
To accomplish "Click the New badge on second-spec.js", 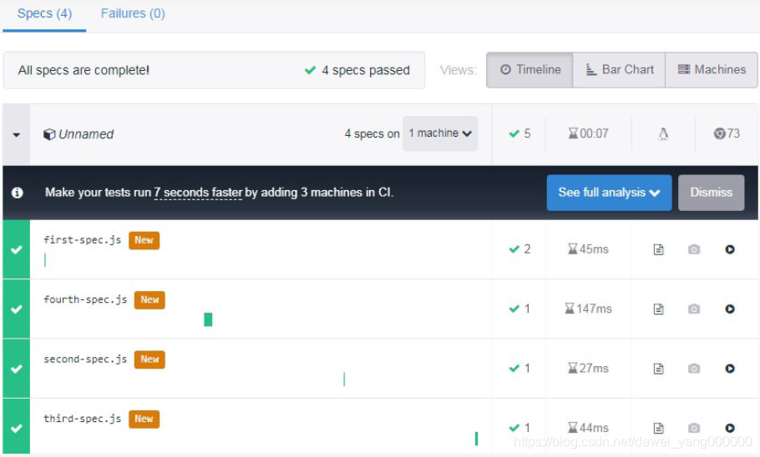I will click(x=149, y=359).
